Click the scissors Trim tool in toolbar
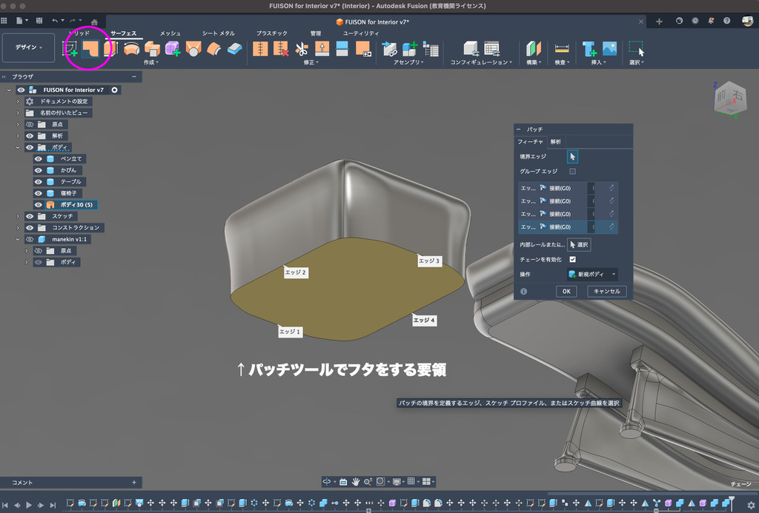759x513 pixels. tap(301, 49)
